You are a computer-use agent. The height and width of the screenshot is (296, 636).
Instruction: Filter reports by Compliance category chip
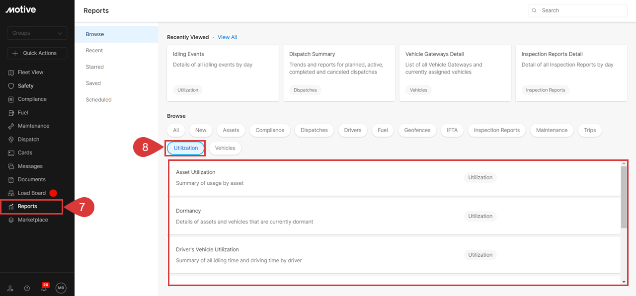(270, 130)
